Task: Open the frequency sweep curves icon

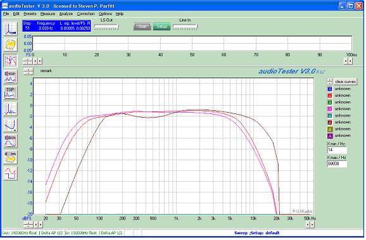Action: coord(11,61)
